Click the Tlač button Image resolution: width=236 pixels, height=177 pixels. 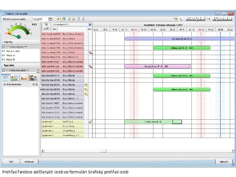pyautogui.click(x=11, y=162)
